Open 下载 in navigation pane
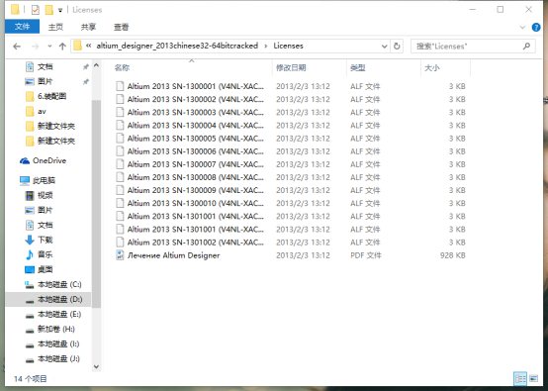The image size is (548, 391). click(x=46, y=240)
